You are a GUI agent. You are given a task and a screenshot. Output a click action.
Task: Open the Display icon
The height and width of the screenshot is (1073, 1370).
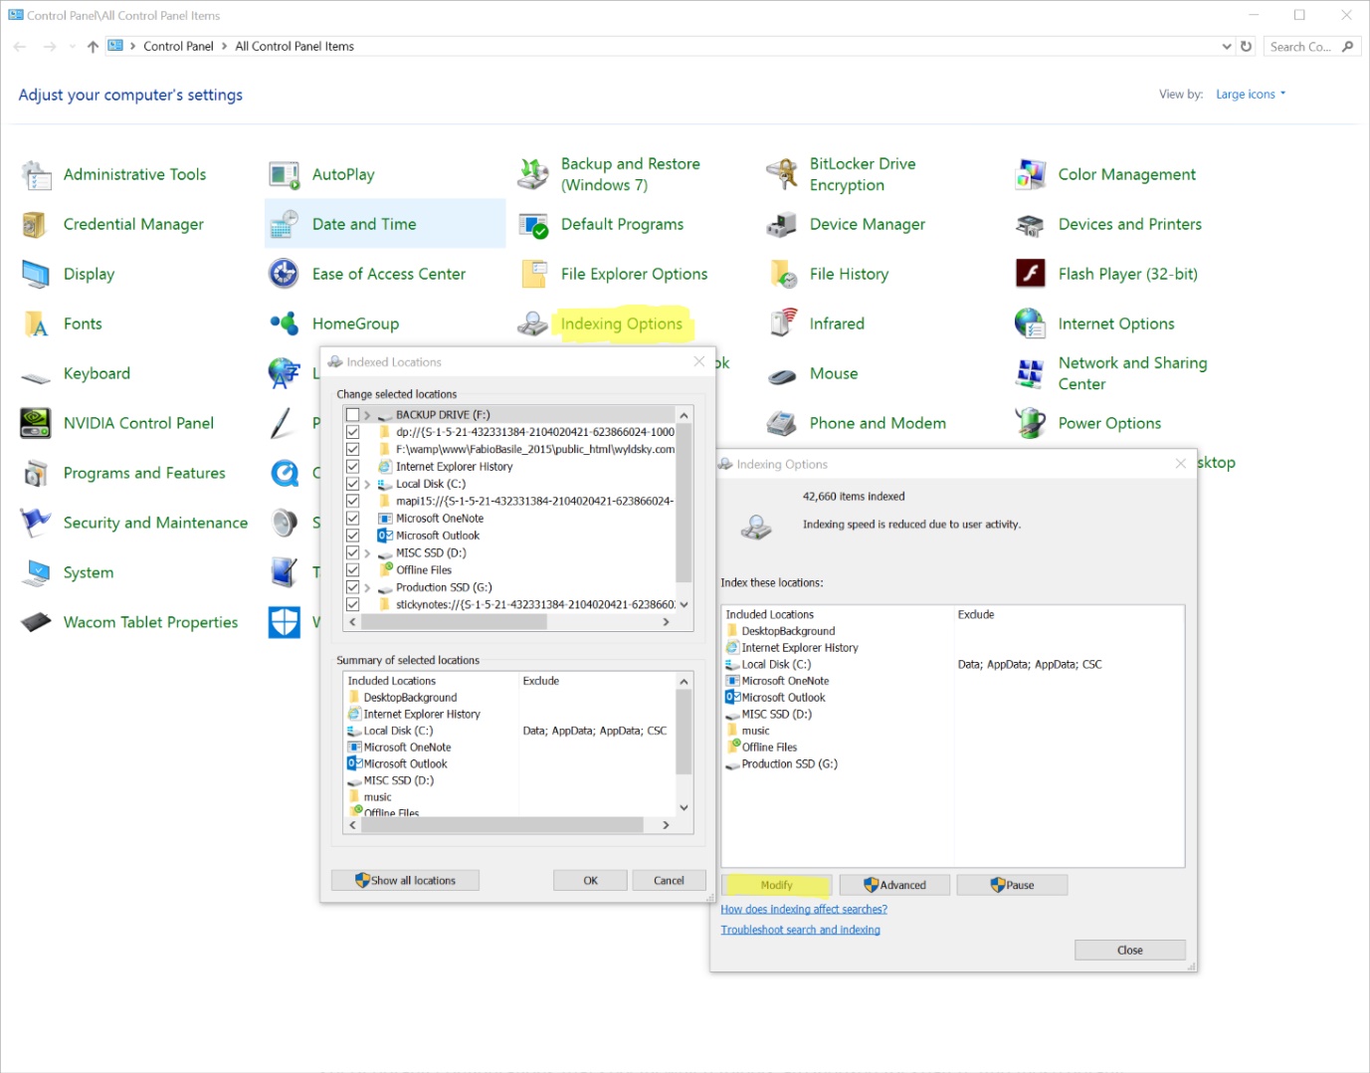click(37, 275)
